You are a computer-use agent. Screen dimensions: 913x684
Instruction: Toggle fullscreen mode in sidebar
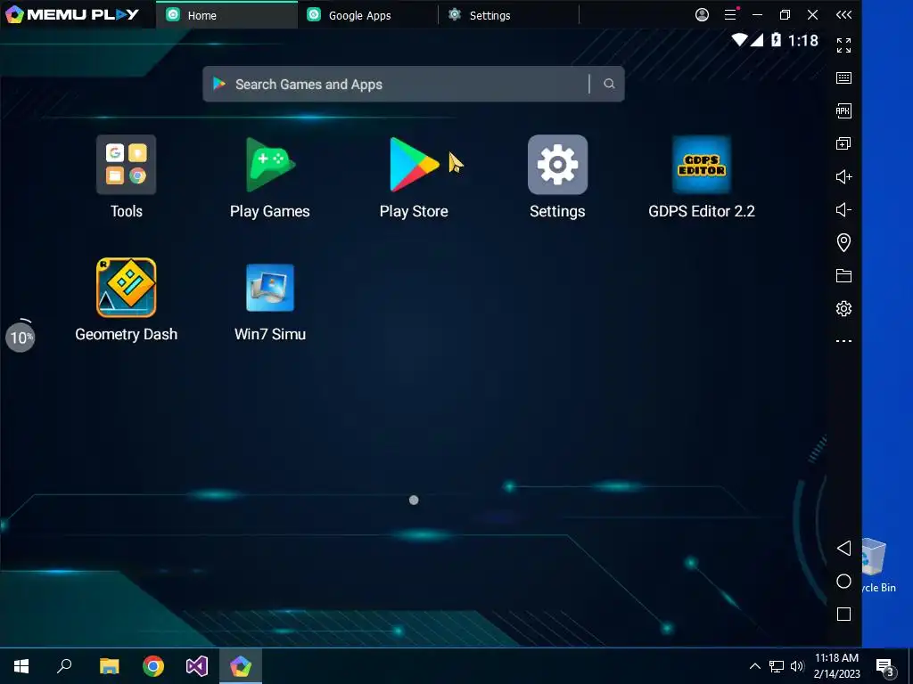pyautogui.click(x=843, y=45)
